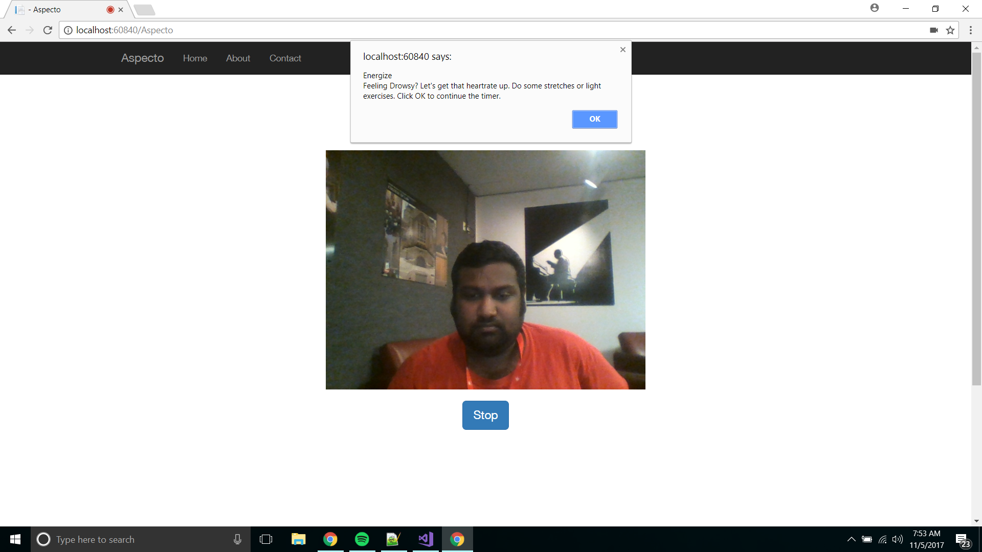The height and width of the screenshot is (552, 982).
Task: Click the site info icon before URL
Action: coord(68,30)
